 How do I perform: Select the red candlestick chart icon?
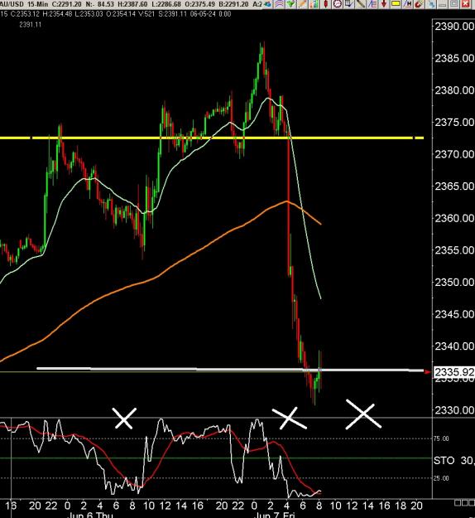(326, 4)
